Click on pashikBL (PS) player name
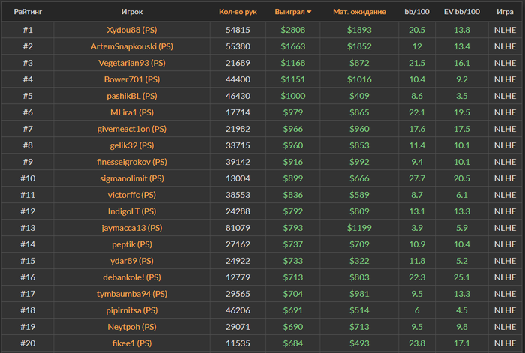 132,96
